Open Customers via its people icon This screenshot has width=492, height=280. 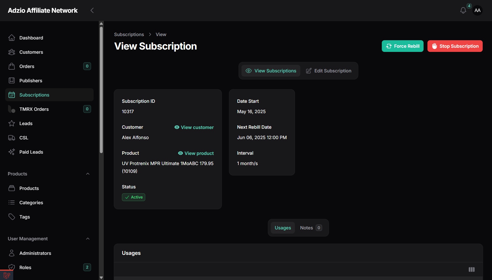pos(12,52)
